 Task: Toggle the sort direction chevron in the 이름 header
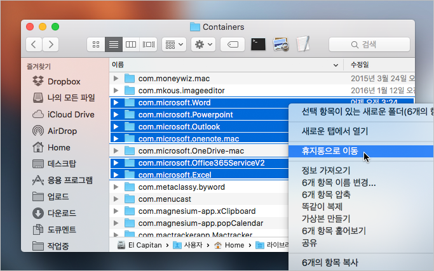pyautogui.click(x=336, y=65)
